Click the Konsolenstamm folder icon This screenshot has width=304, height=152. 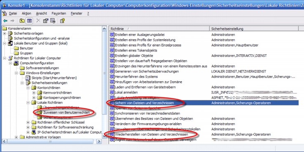[5, 28]
